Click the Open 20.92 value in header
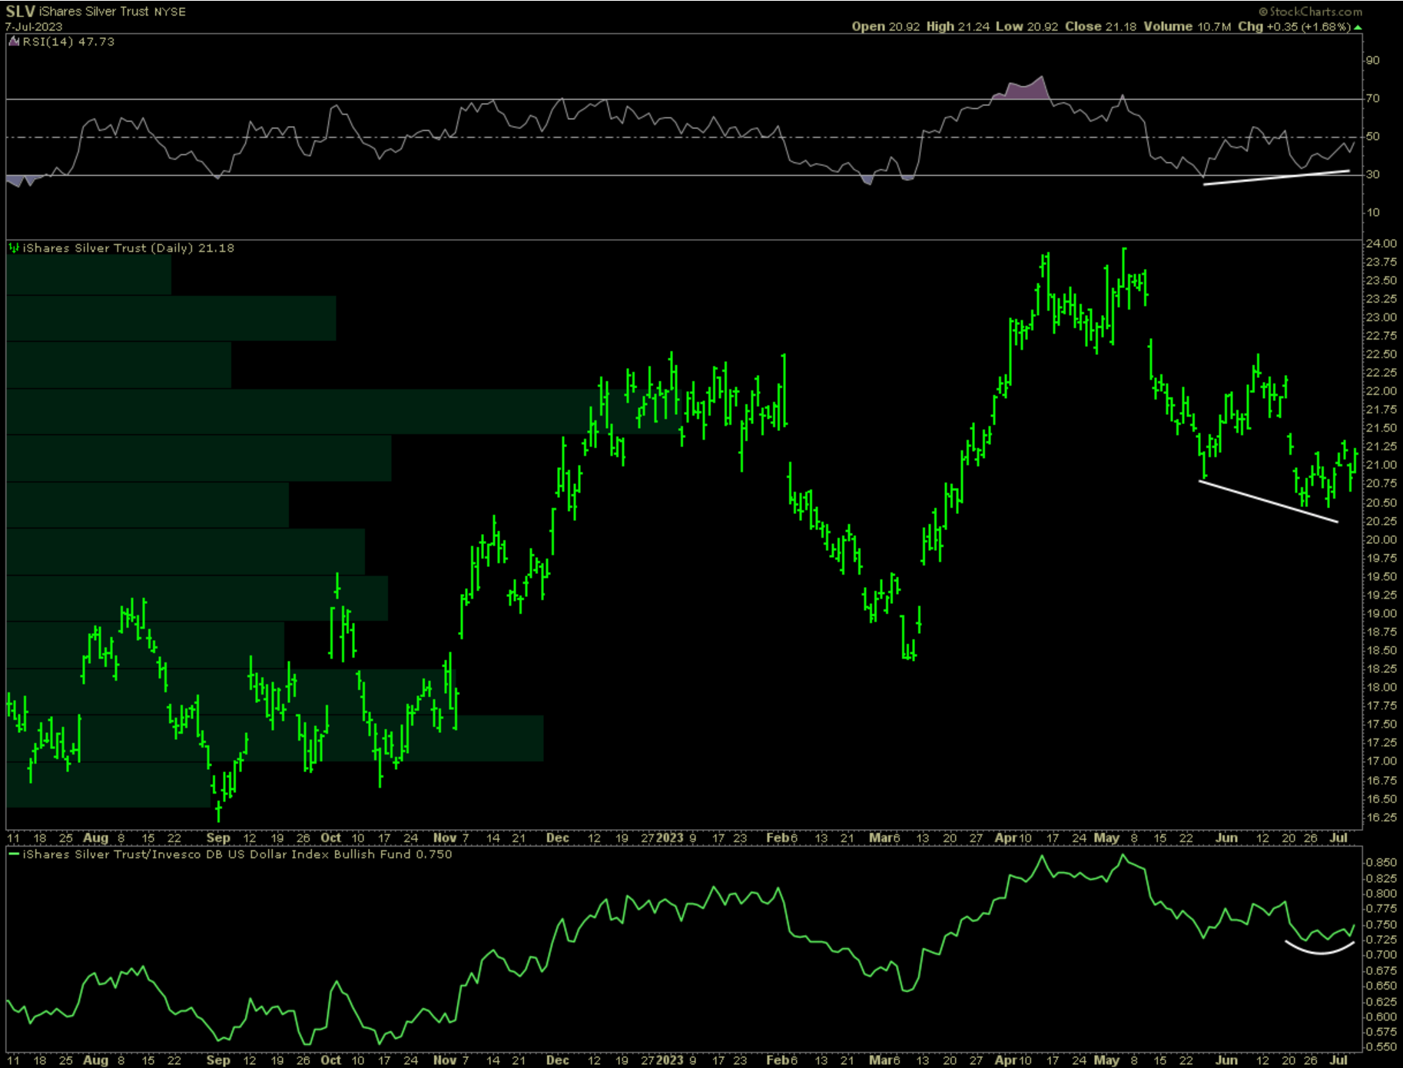This screenshot has height=1068, width=1403. 886,27
